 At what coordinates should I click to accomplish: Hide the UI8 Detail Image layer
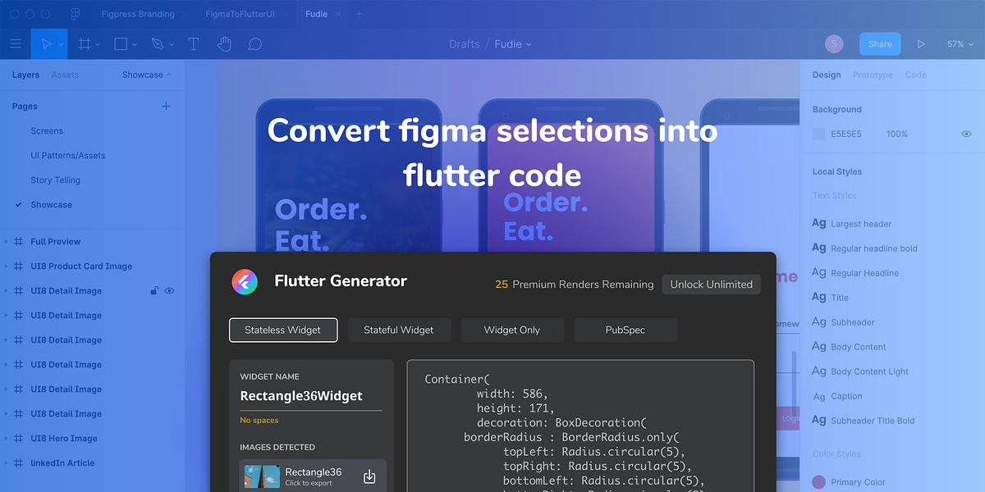coord(169,290)
